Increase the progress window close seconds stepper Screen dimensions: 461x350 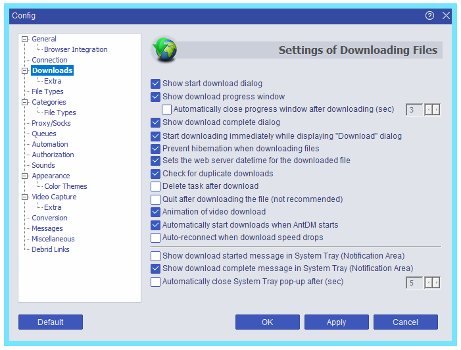(x=436, y=110)
